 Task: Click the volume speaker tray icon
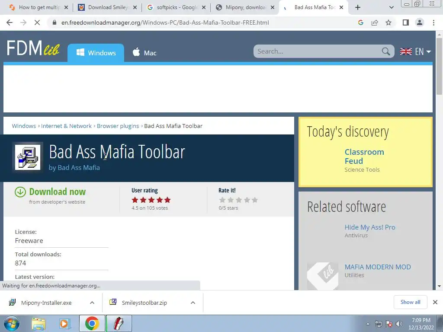pyautogui.click(x=399, y=324)
